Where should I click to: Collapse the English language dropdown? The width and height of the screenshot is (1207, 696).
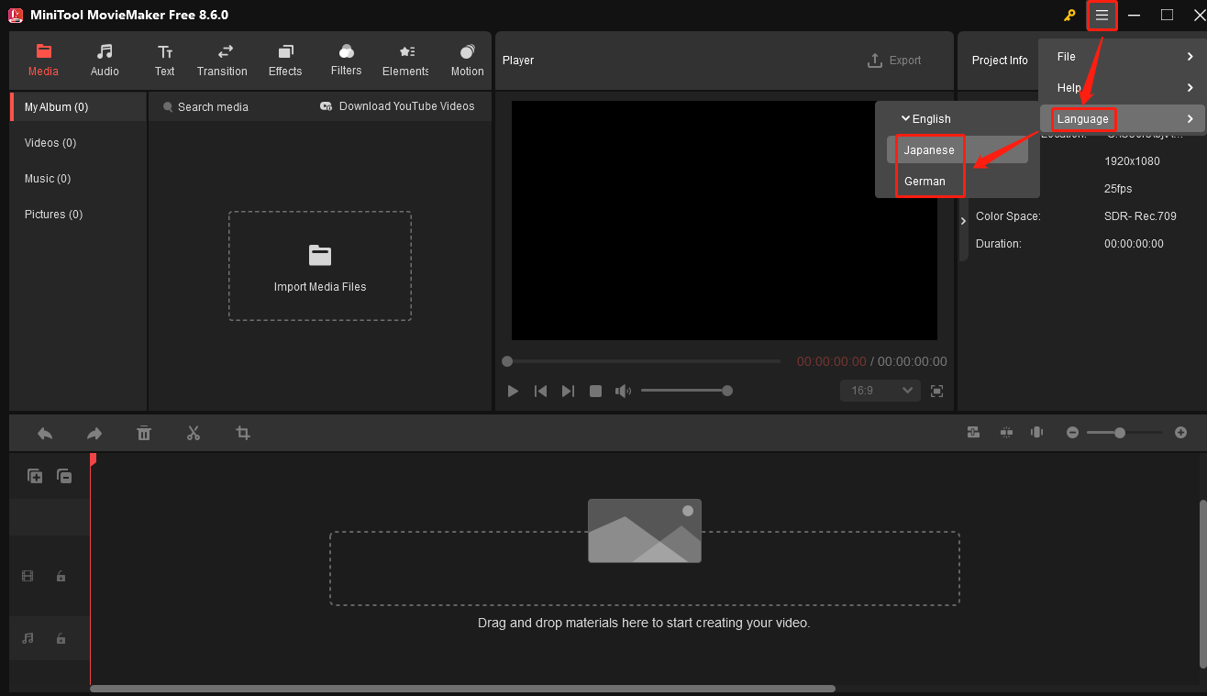click(x=927, y=118)
